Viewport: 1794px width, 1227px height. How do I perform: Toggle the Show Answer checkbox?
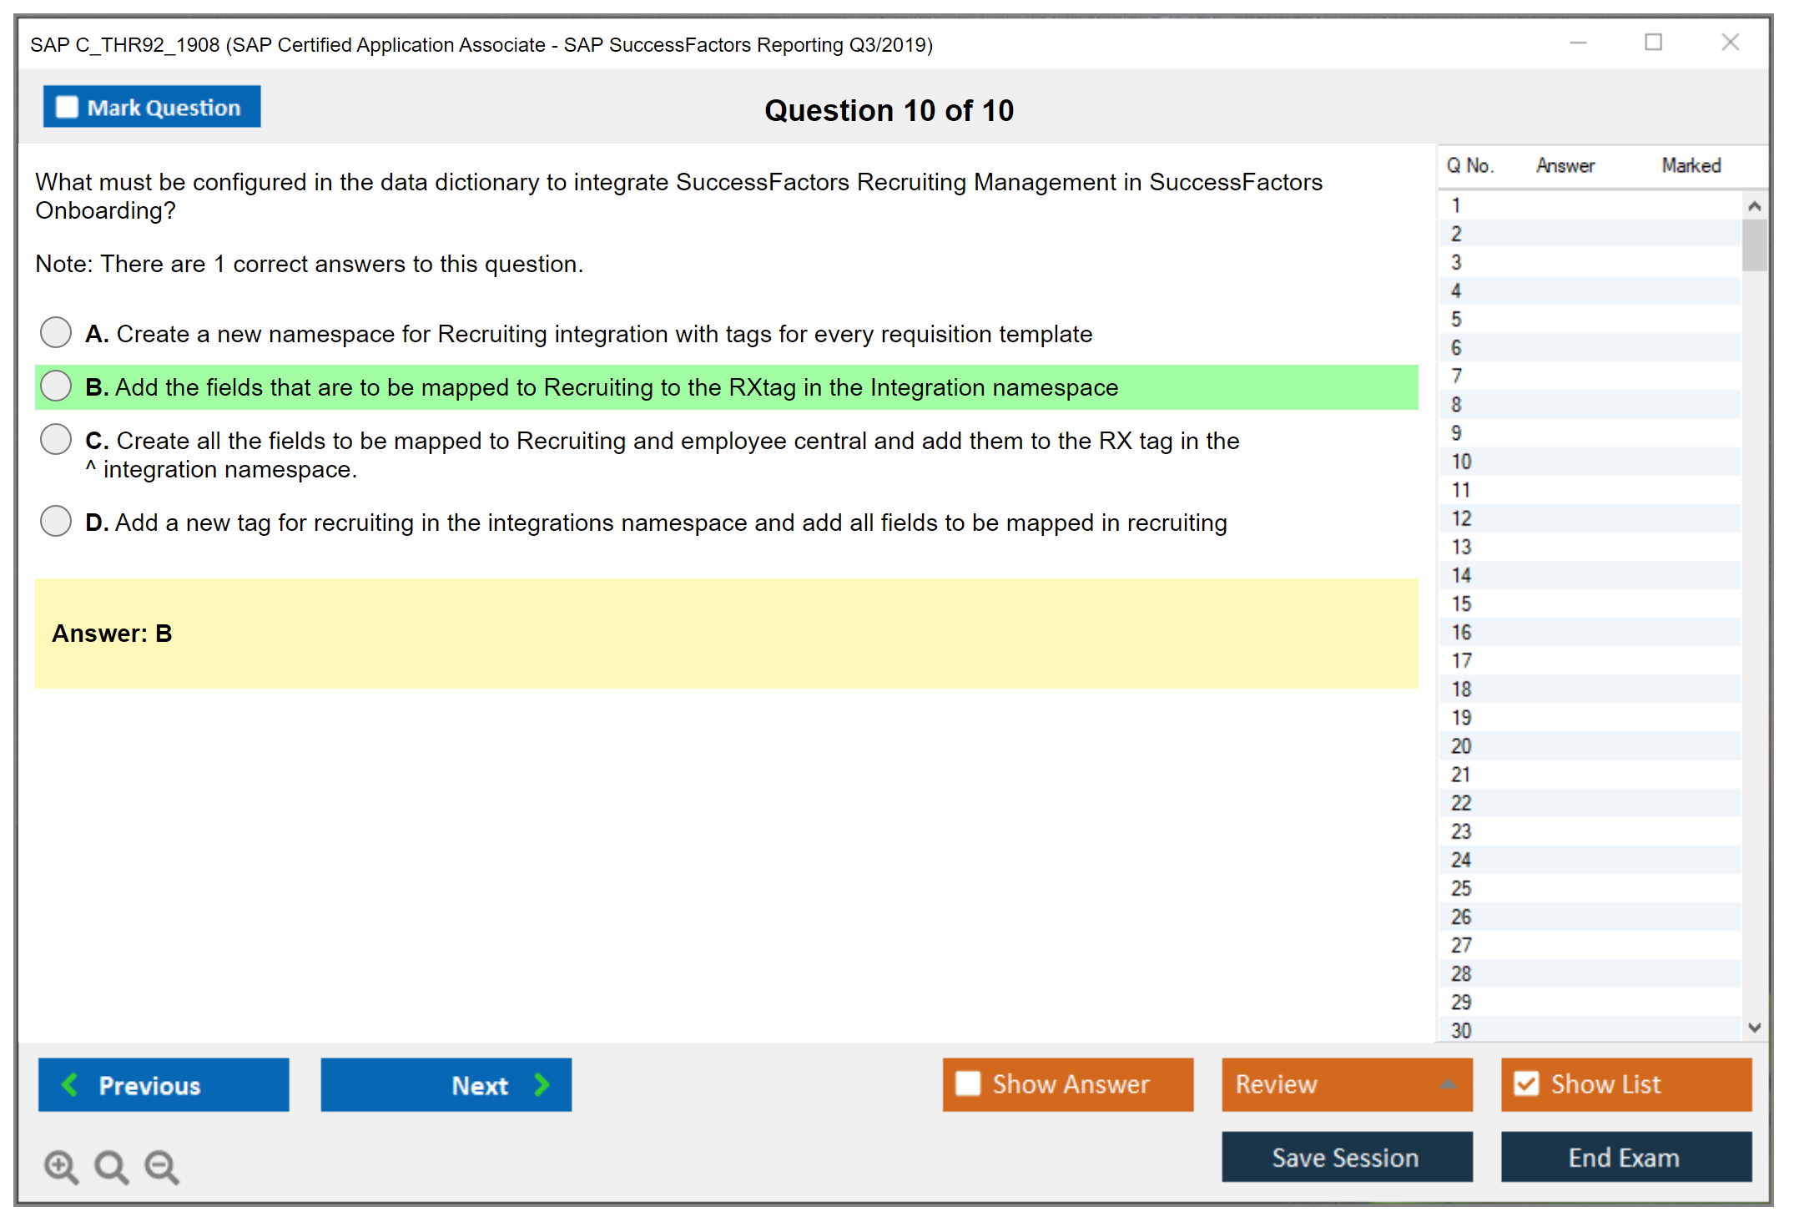[968, 1083]
